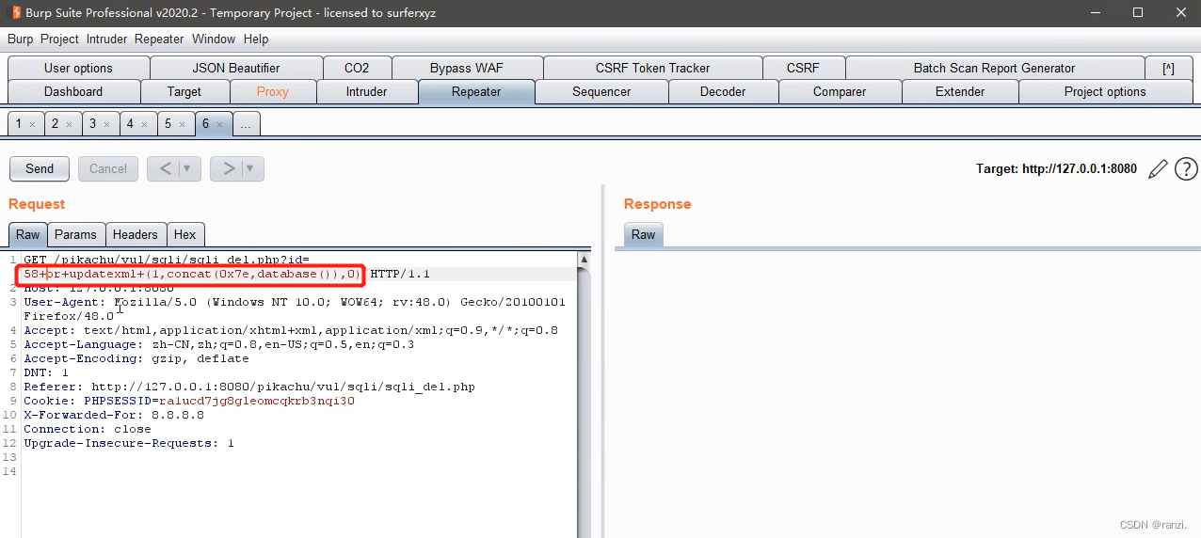This screenshot has height=538, width=1201.
Task: Show the request Raw view tab
Action: click(x=28, y=234)
